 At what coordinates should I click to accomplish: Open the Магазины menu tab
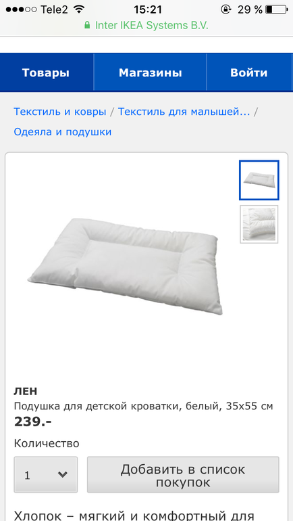tap(150, 72)
